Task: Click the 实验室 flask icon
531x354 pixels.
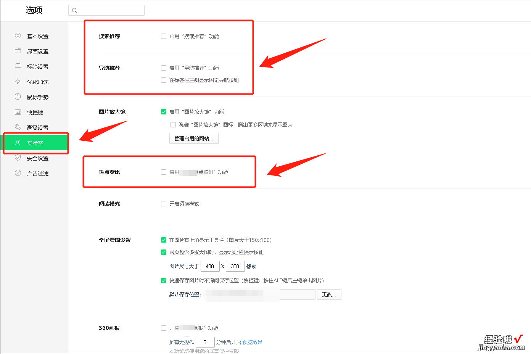Action: coord(18,143)
